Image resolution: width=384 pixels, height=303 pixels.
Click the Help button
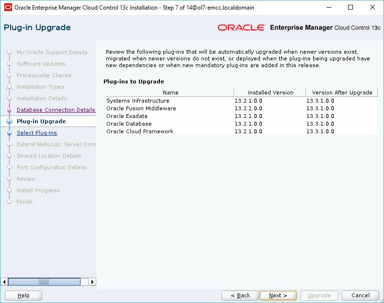click(23, 295)
